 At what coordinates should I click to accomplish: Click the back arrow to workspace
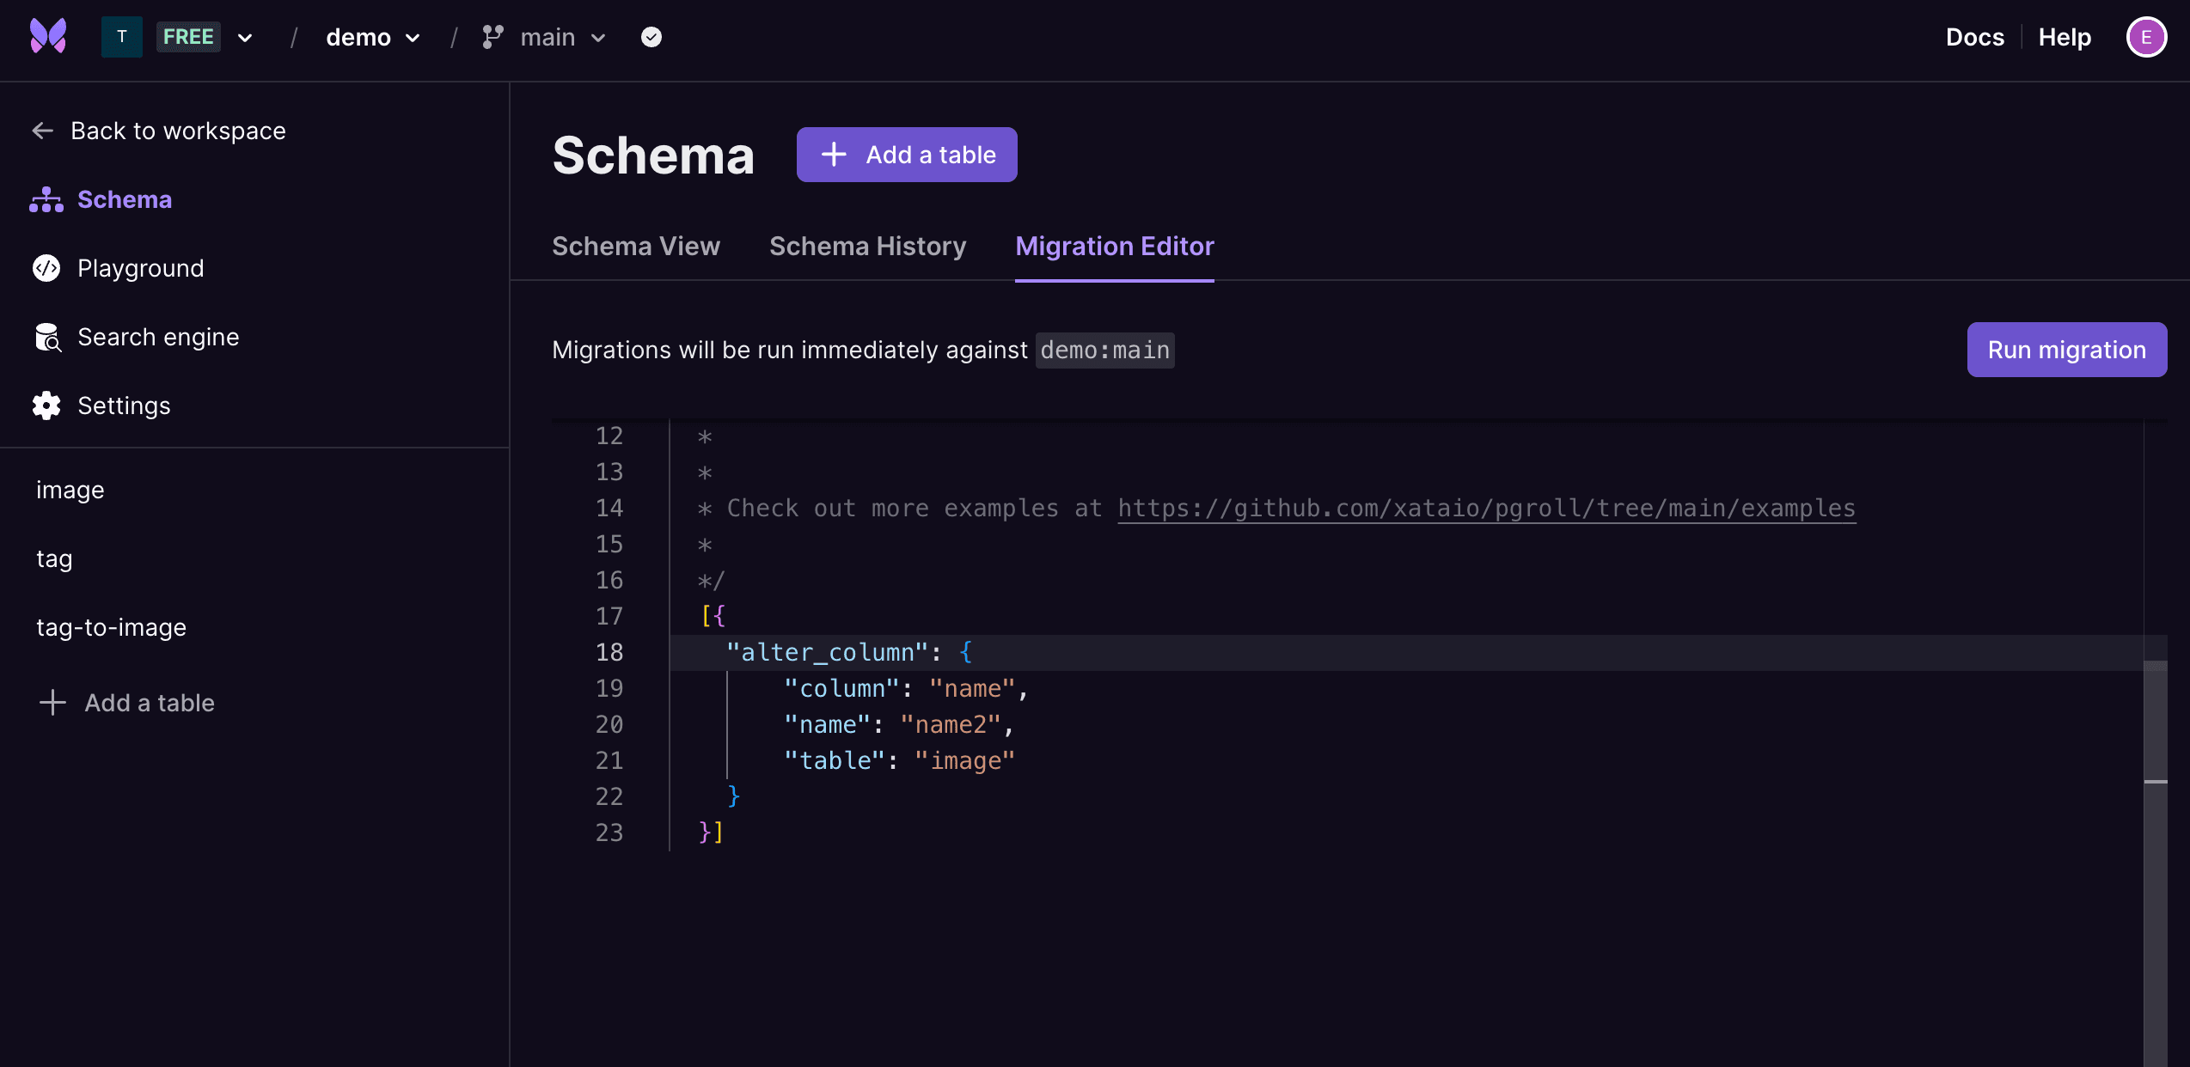41,130
